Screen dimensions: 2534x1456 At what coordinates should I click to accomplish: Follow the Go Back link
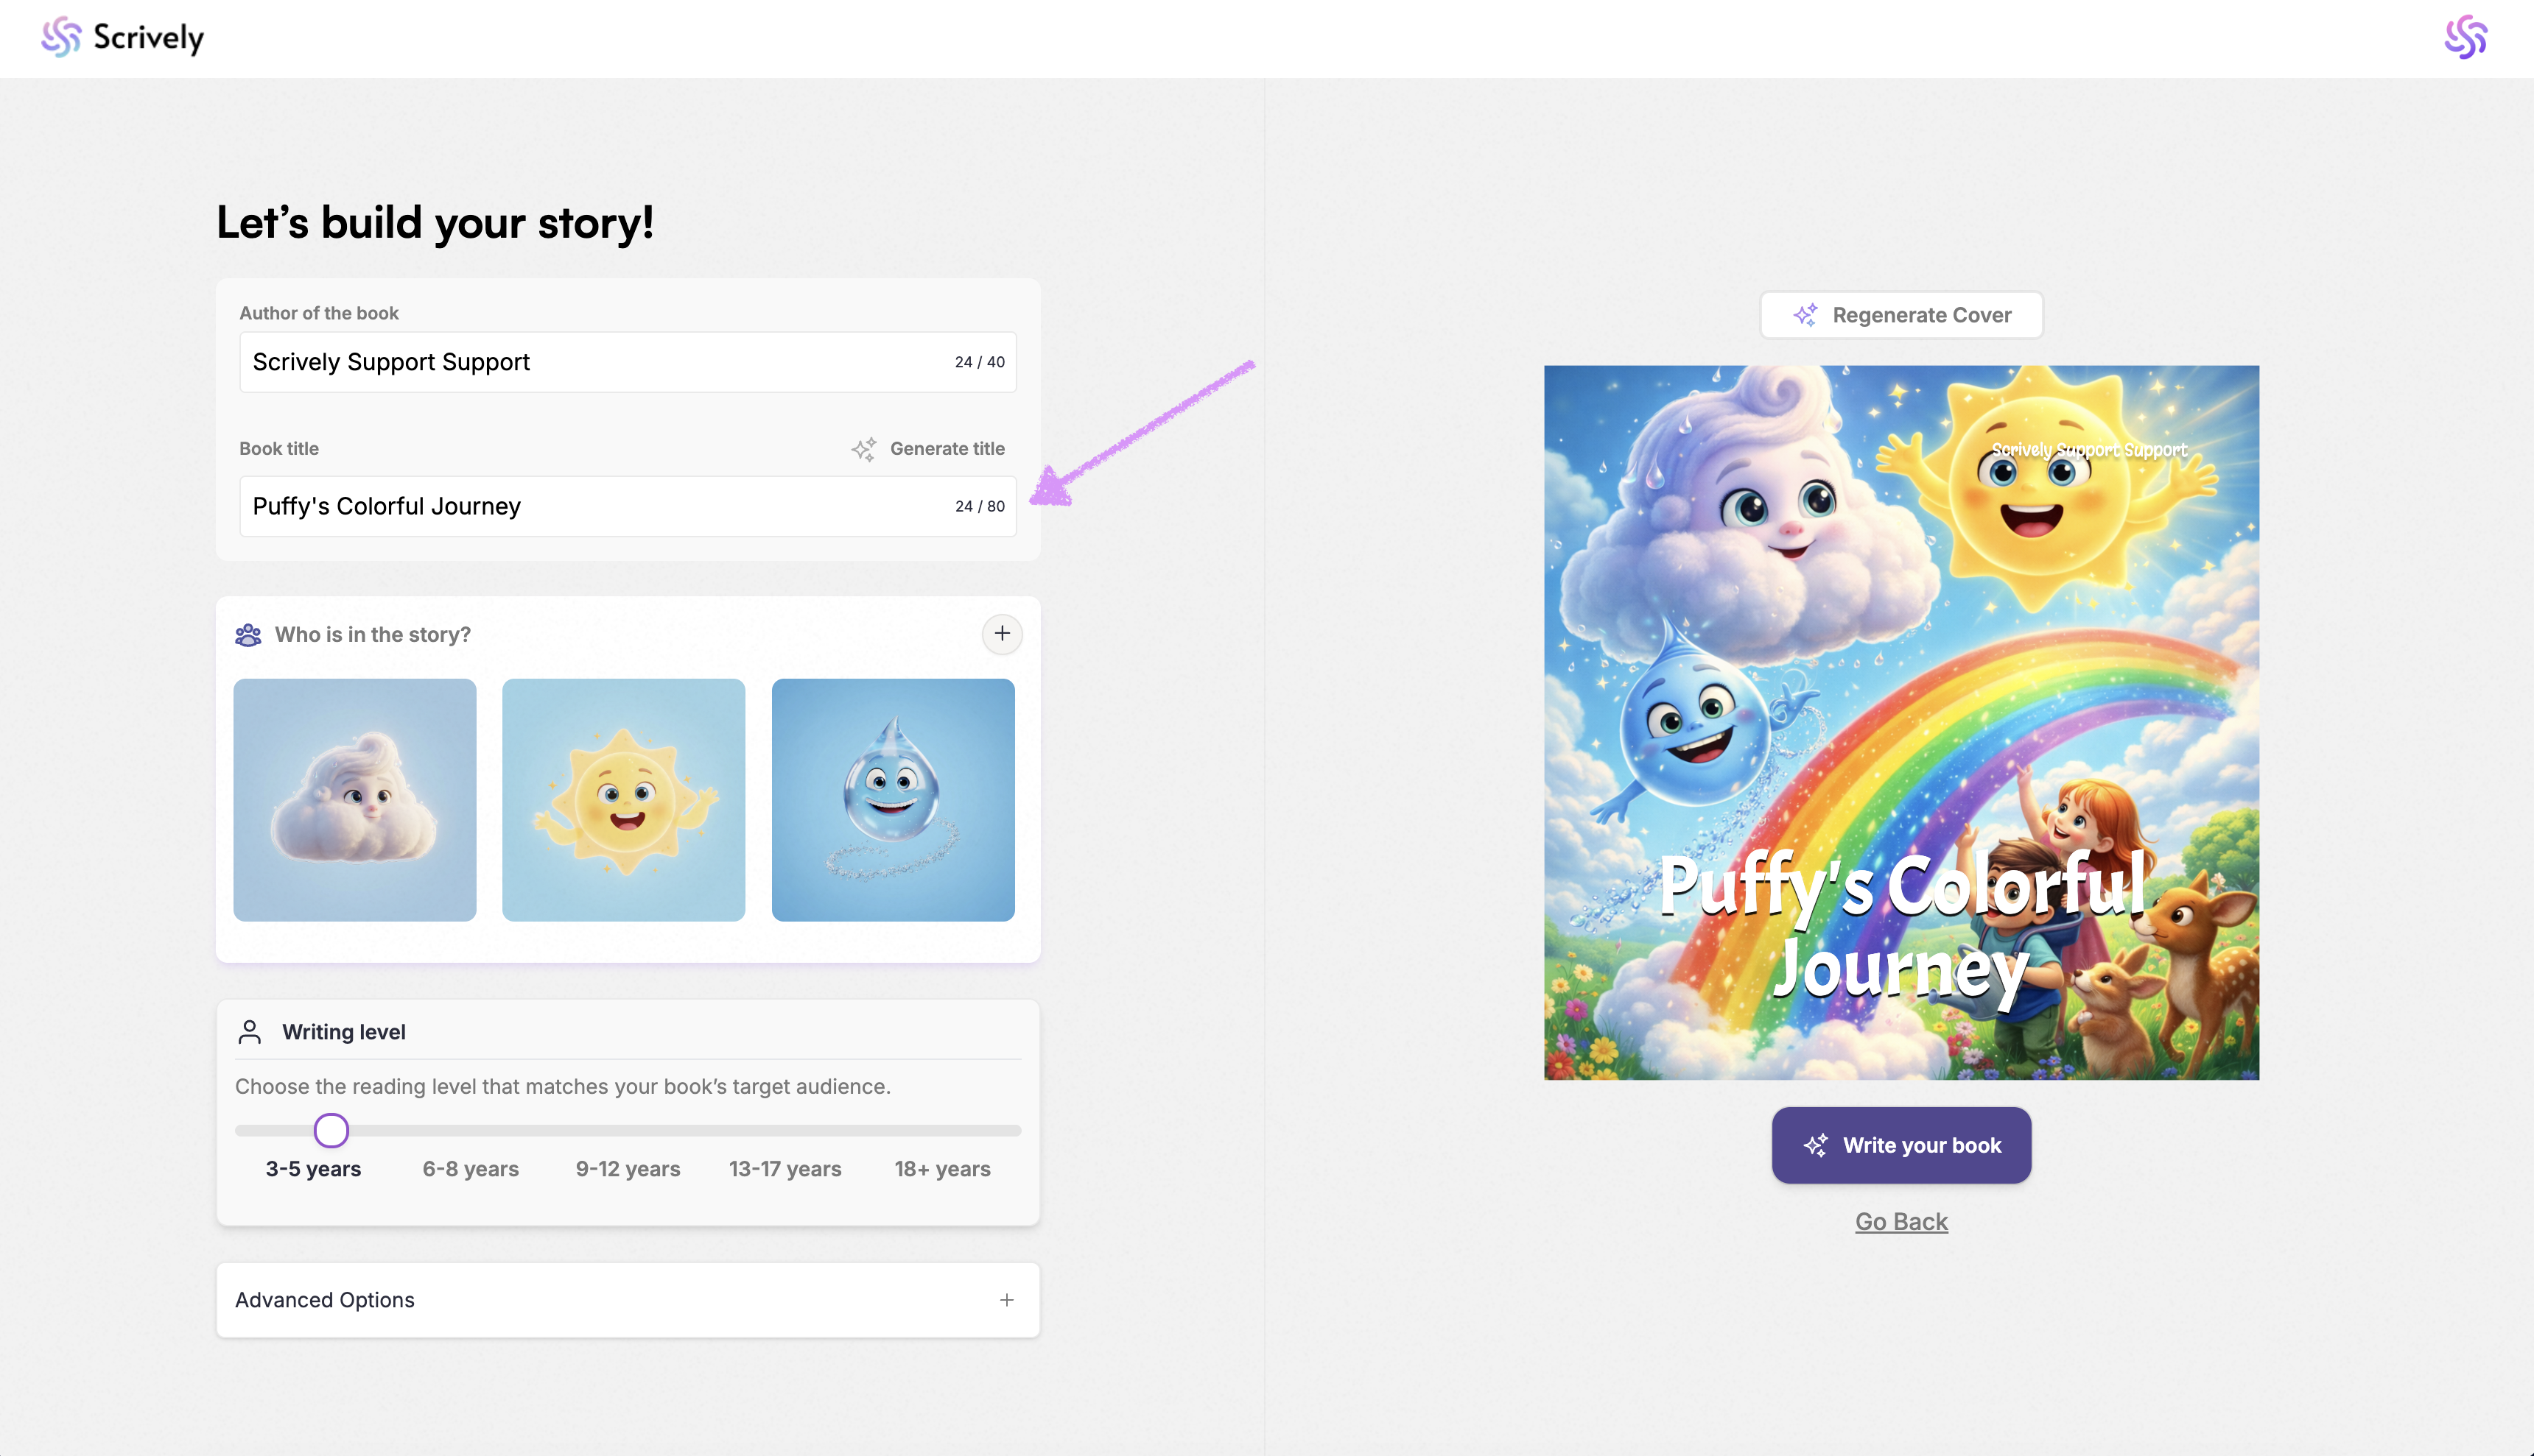point(1900,1222)
